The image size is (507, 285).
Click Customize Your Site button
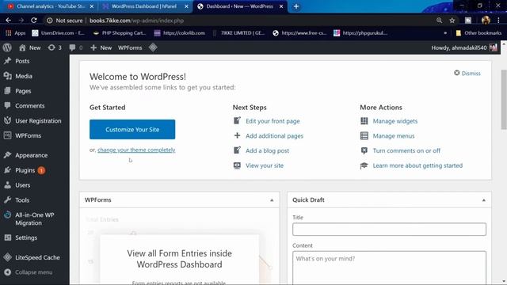[x=132, y=130]
